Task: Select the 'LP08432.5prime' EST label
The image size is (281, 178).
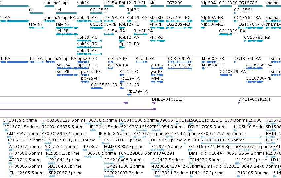Action: [166, 160]
